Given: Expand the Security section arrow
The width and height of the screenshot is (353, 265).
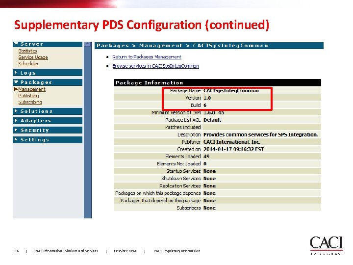Looking at the screenshot, I should 16,130.
